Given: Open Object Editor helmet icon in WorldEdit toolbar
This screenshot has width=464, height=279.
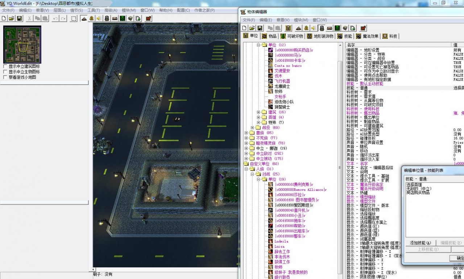Looking at the screenshot, I should pyautogui.click(x=107, y=18).
